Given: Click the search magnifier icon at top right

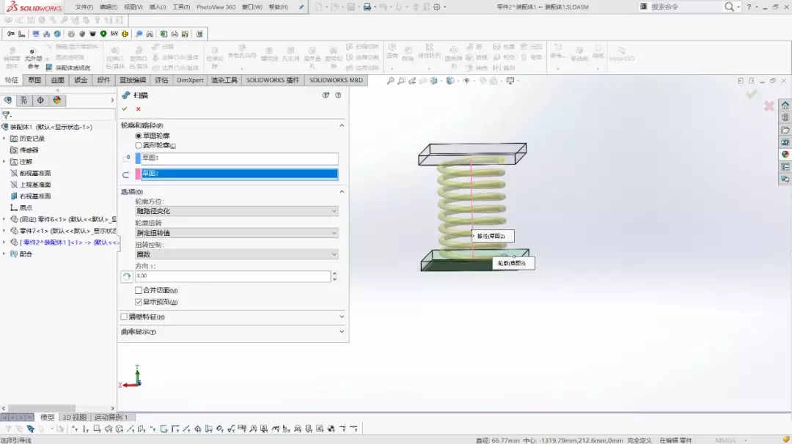Looking at the screenshot, I should point(729,7).
